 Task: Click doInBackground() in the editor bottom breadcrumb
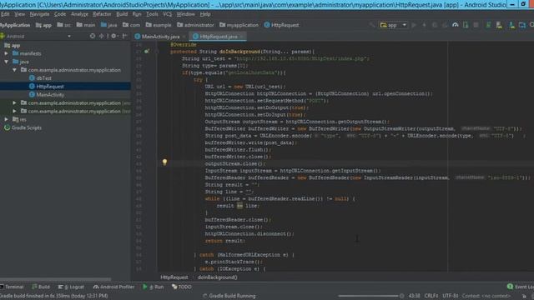[x=217, y=277]
